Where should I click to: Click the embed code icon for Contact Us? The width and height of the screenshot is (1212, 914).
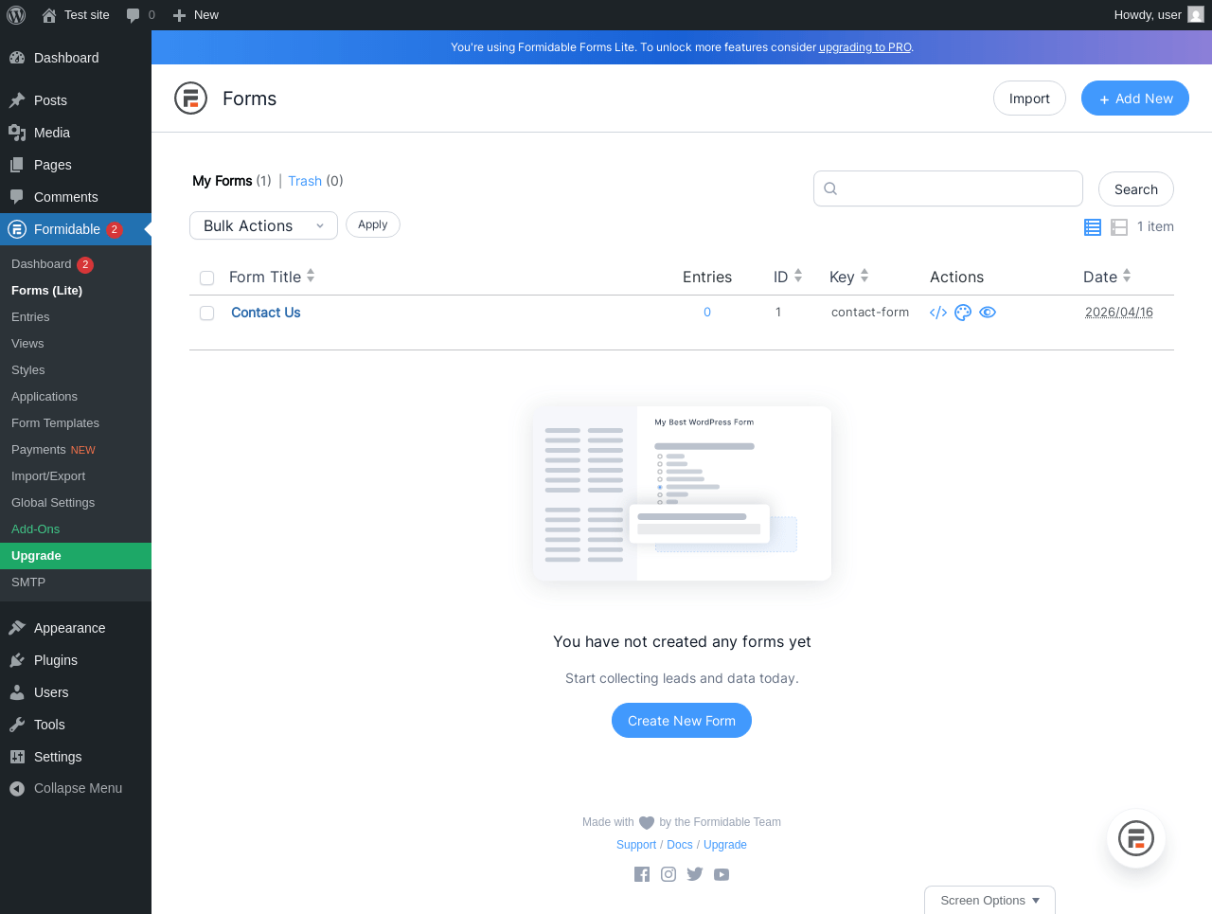click(x=938, y=313)
